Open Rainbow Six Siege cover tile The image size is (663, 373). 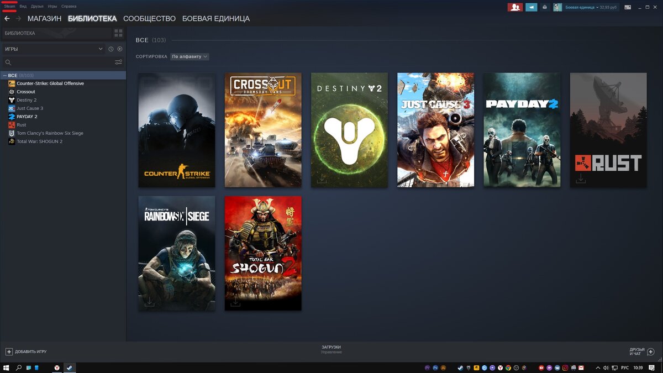[177, 253]
